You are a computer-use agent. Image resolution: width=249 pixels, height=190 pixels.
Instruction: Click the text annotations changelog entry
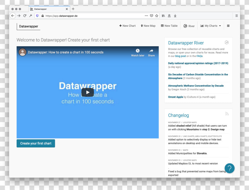pyautogui.click(x=194, y=141)
